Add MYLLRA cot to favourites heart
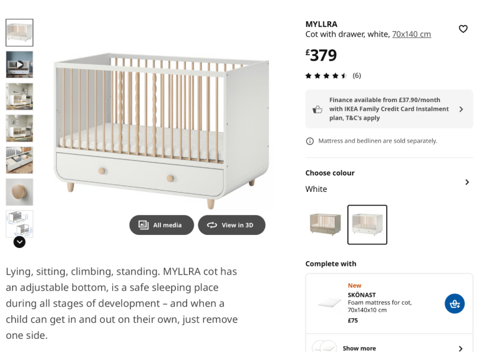The image size is (479, 352). (x=463, y=29)
